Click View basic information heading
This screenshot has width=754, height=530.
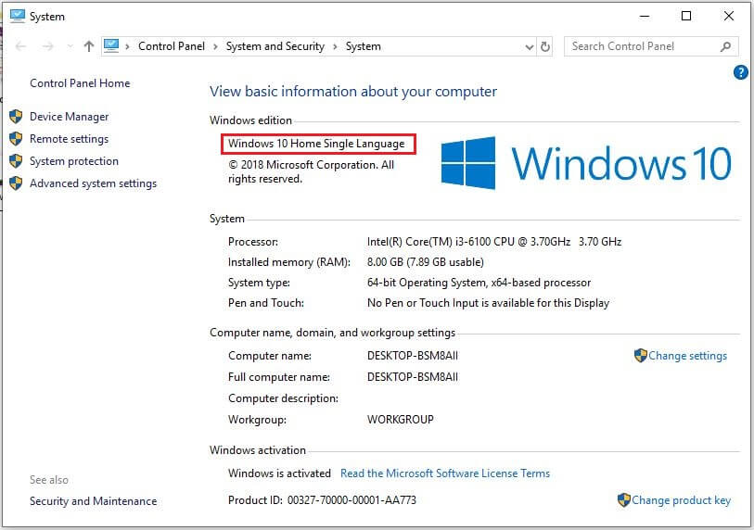tap(353, 92)
